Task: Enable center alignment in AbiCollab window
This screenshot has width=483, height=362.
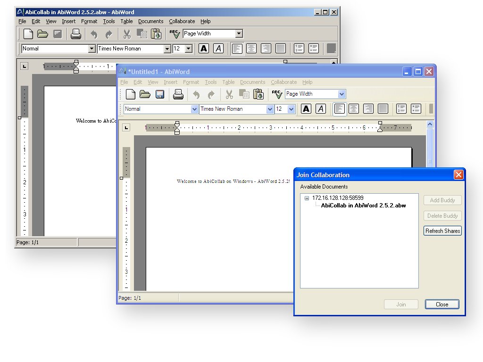Action: click(x=251, y=49)
